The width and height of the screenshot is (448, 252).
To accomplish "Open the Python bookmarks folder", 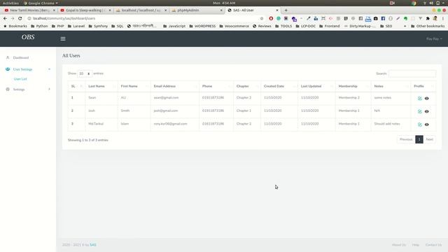I will [x=39, y=26].
